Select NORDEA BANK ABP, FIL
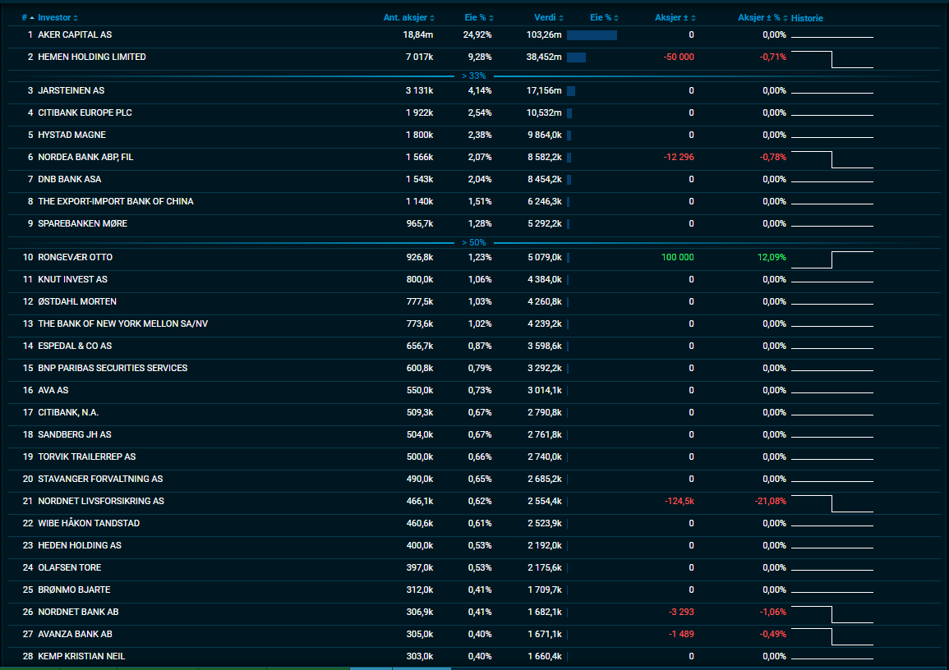The image size is (949, 670). [85, 157]
